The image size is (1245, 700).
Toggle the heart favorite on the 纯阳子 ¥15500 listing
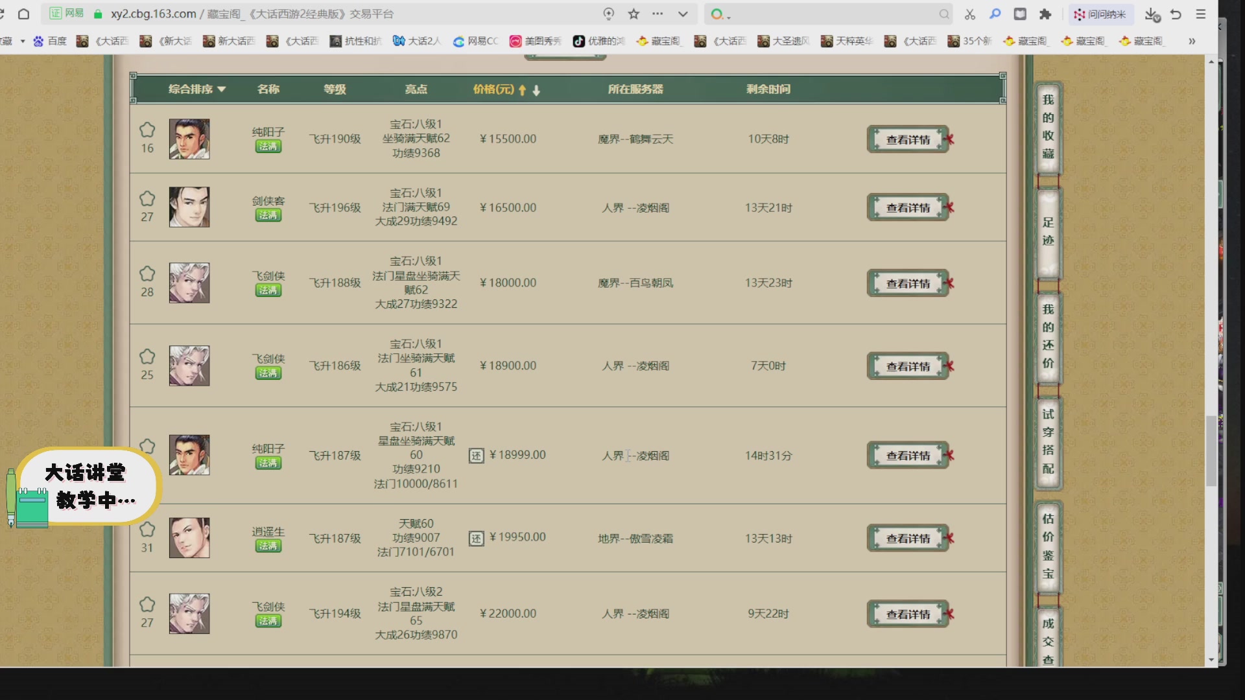point(147,130)
